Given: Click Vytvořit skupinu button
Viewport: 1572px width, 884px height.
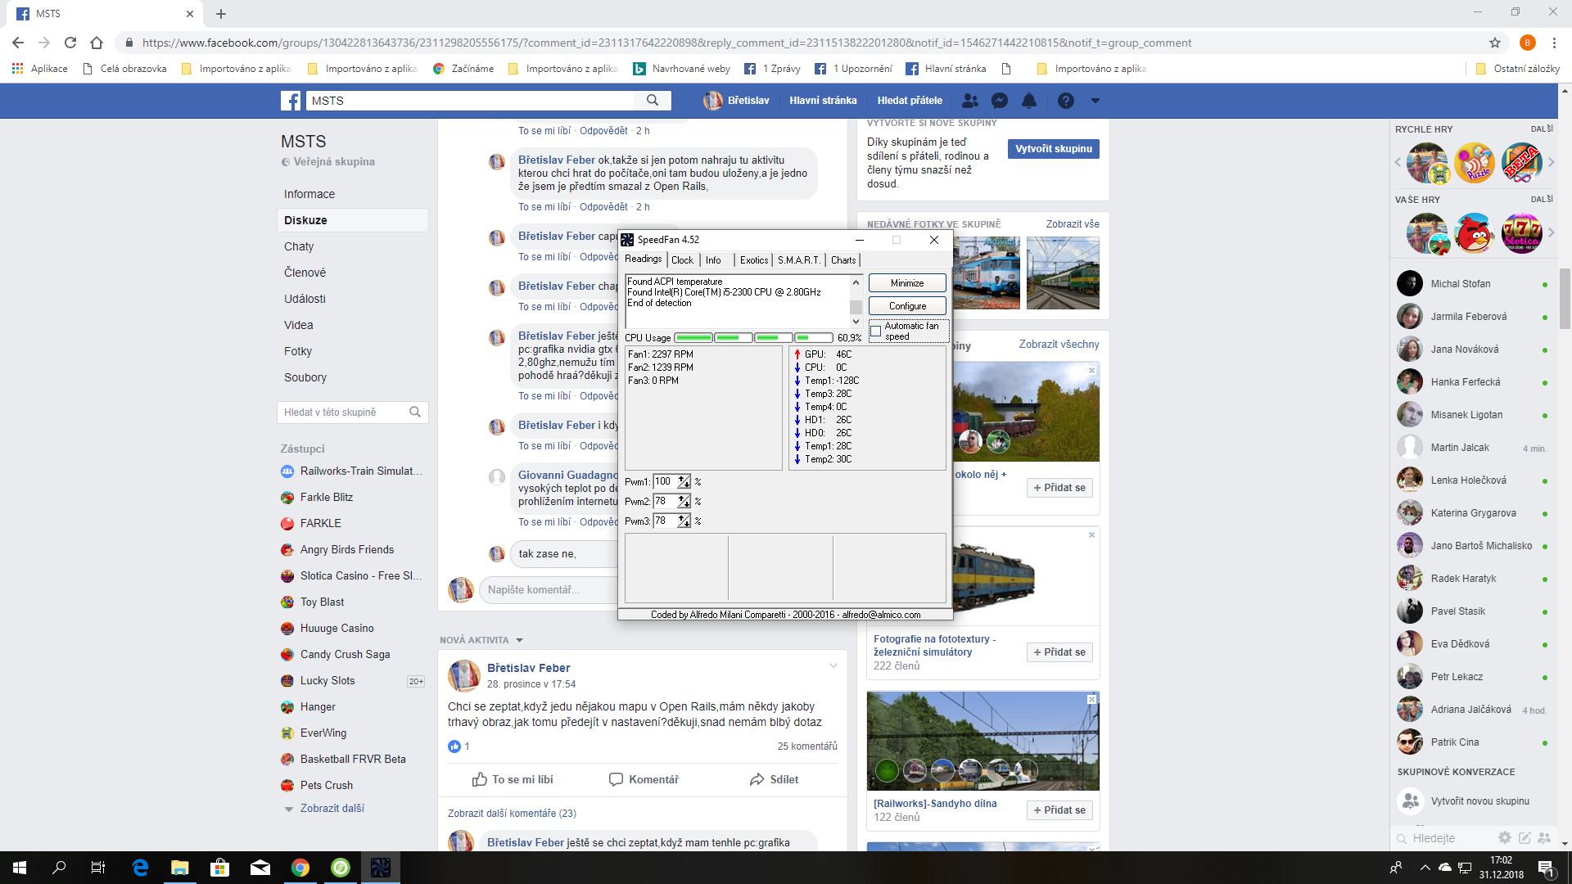Looking at the screenshot, I should [x=1054, y=149].
